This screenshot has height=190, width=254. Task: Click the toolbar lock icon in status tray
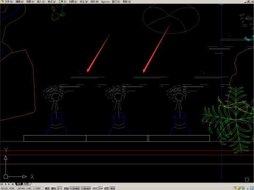pyautogui.click(x=240, y=188)
